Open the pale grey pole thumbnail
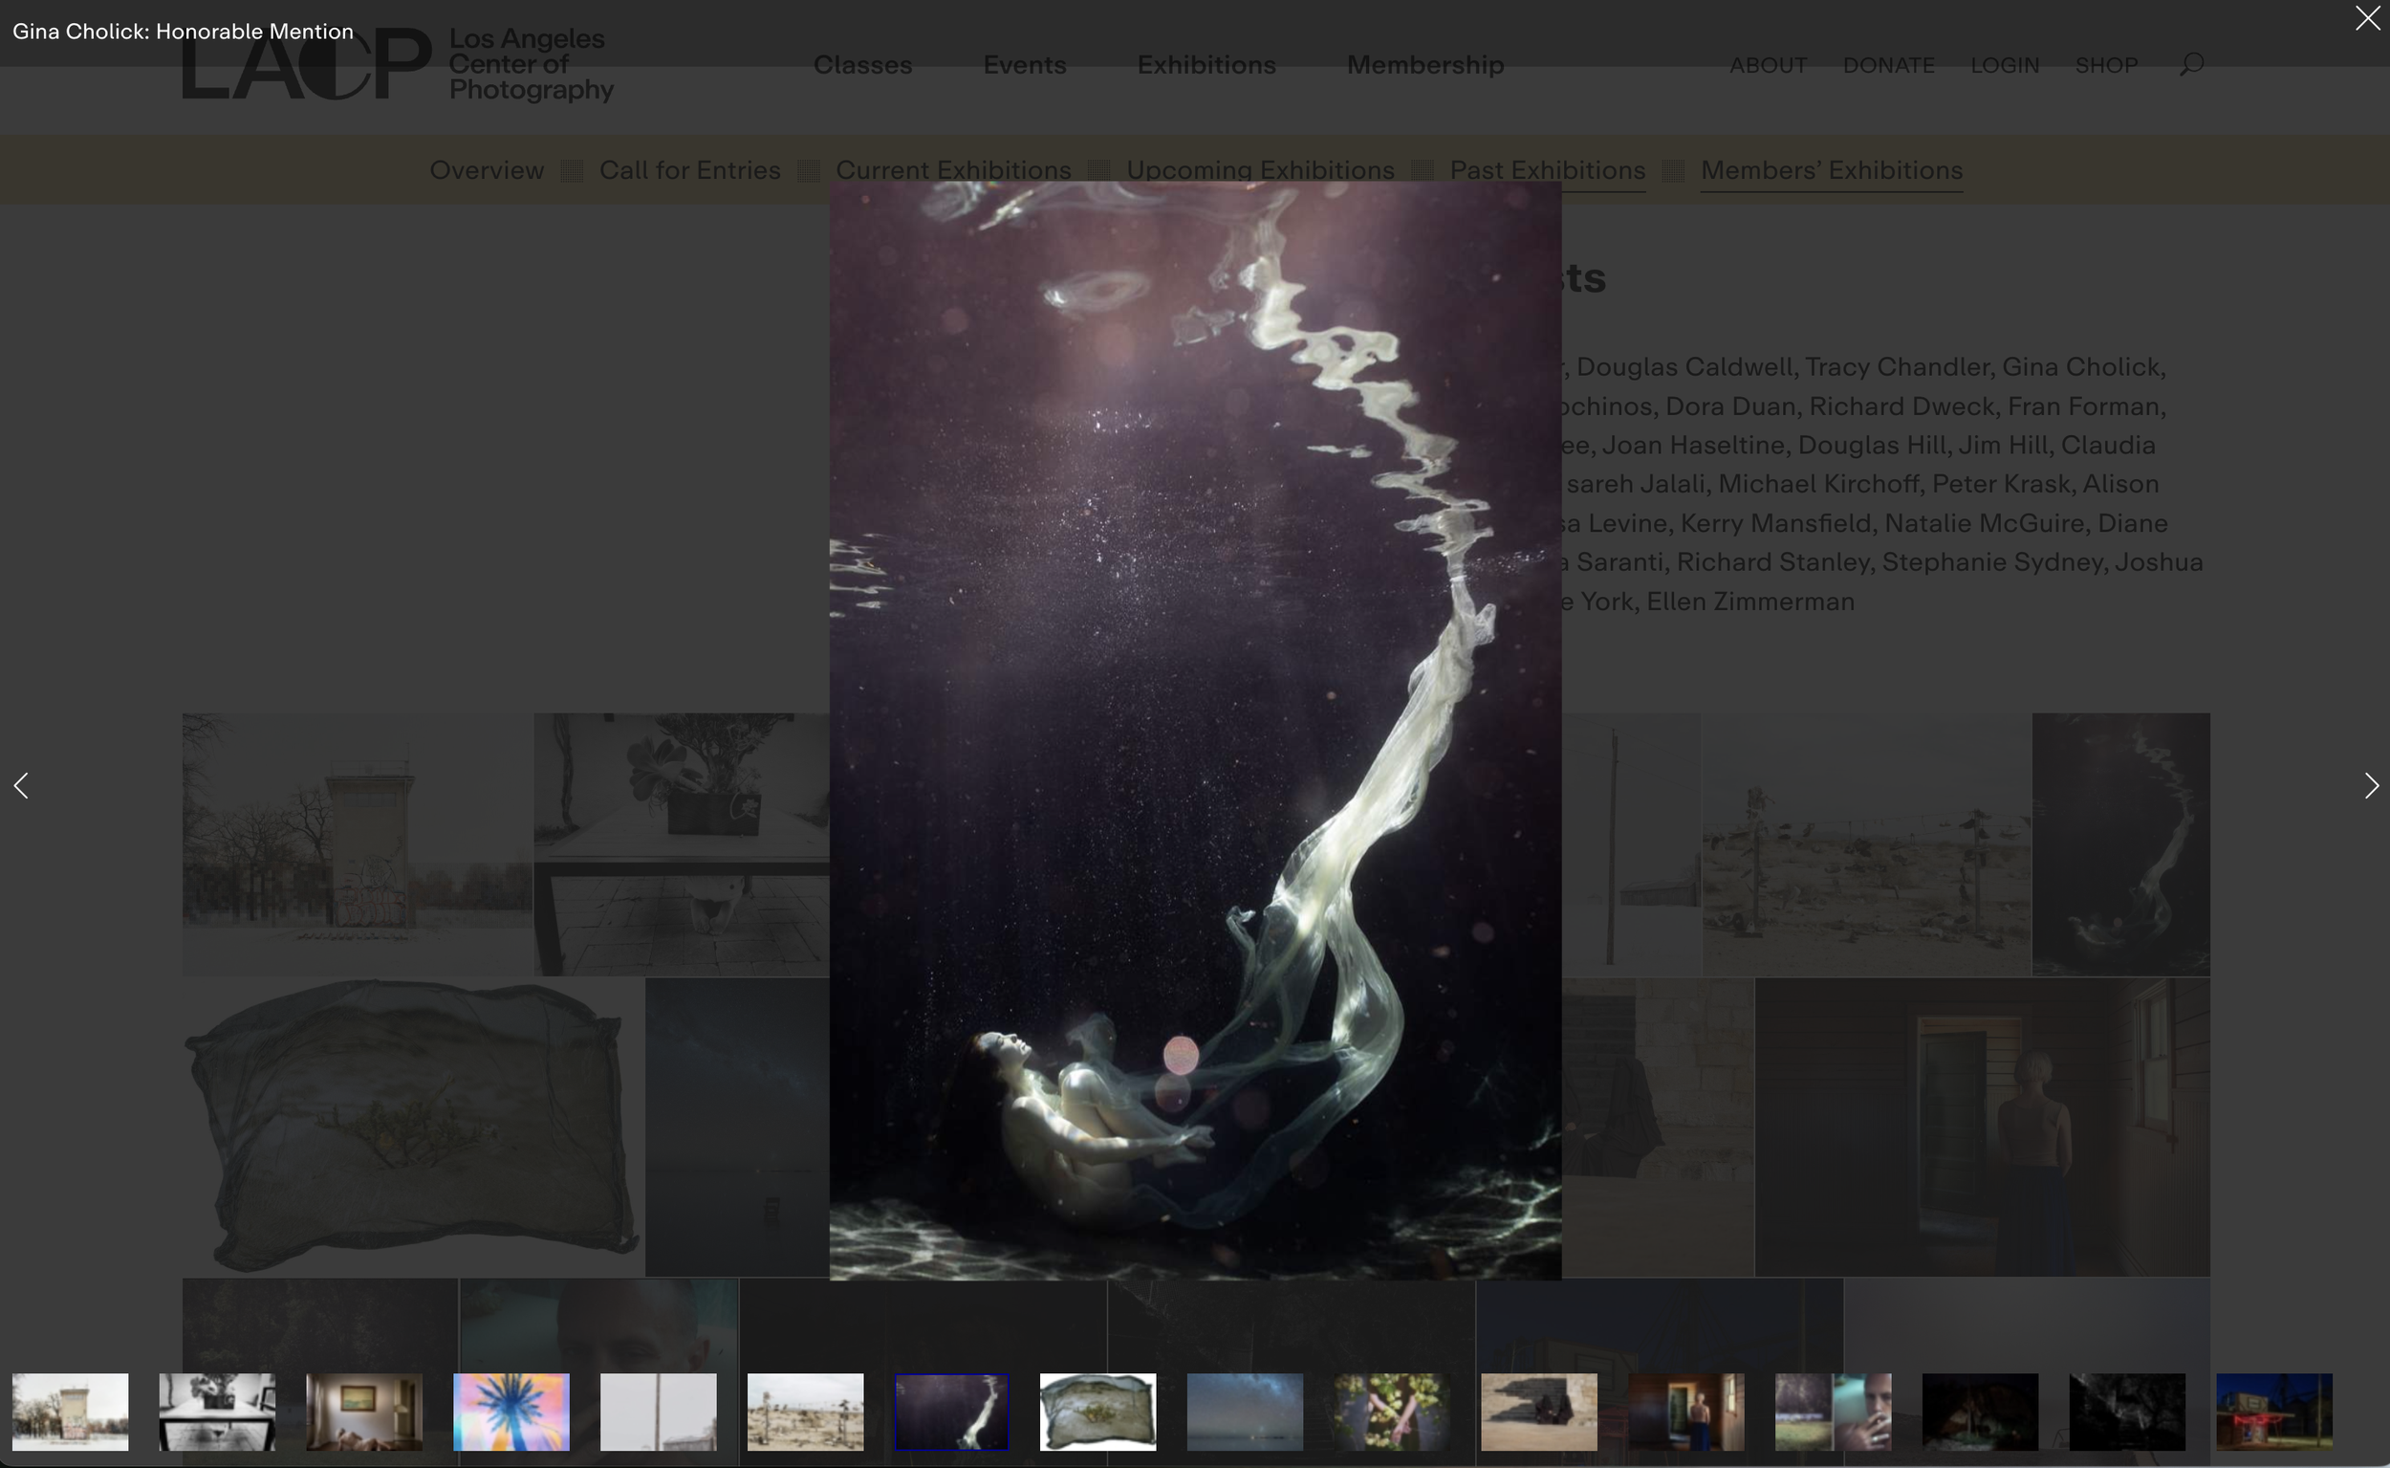The image size is (2390, 1468). [x=659, y=1412]
